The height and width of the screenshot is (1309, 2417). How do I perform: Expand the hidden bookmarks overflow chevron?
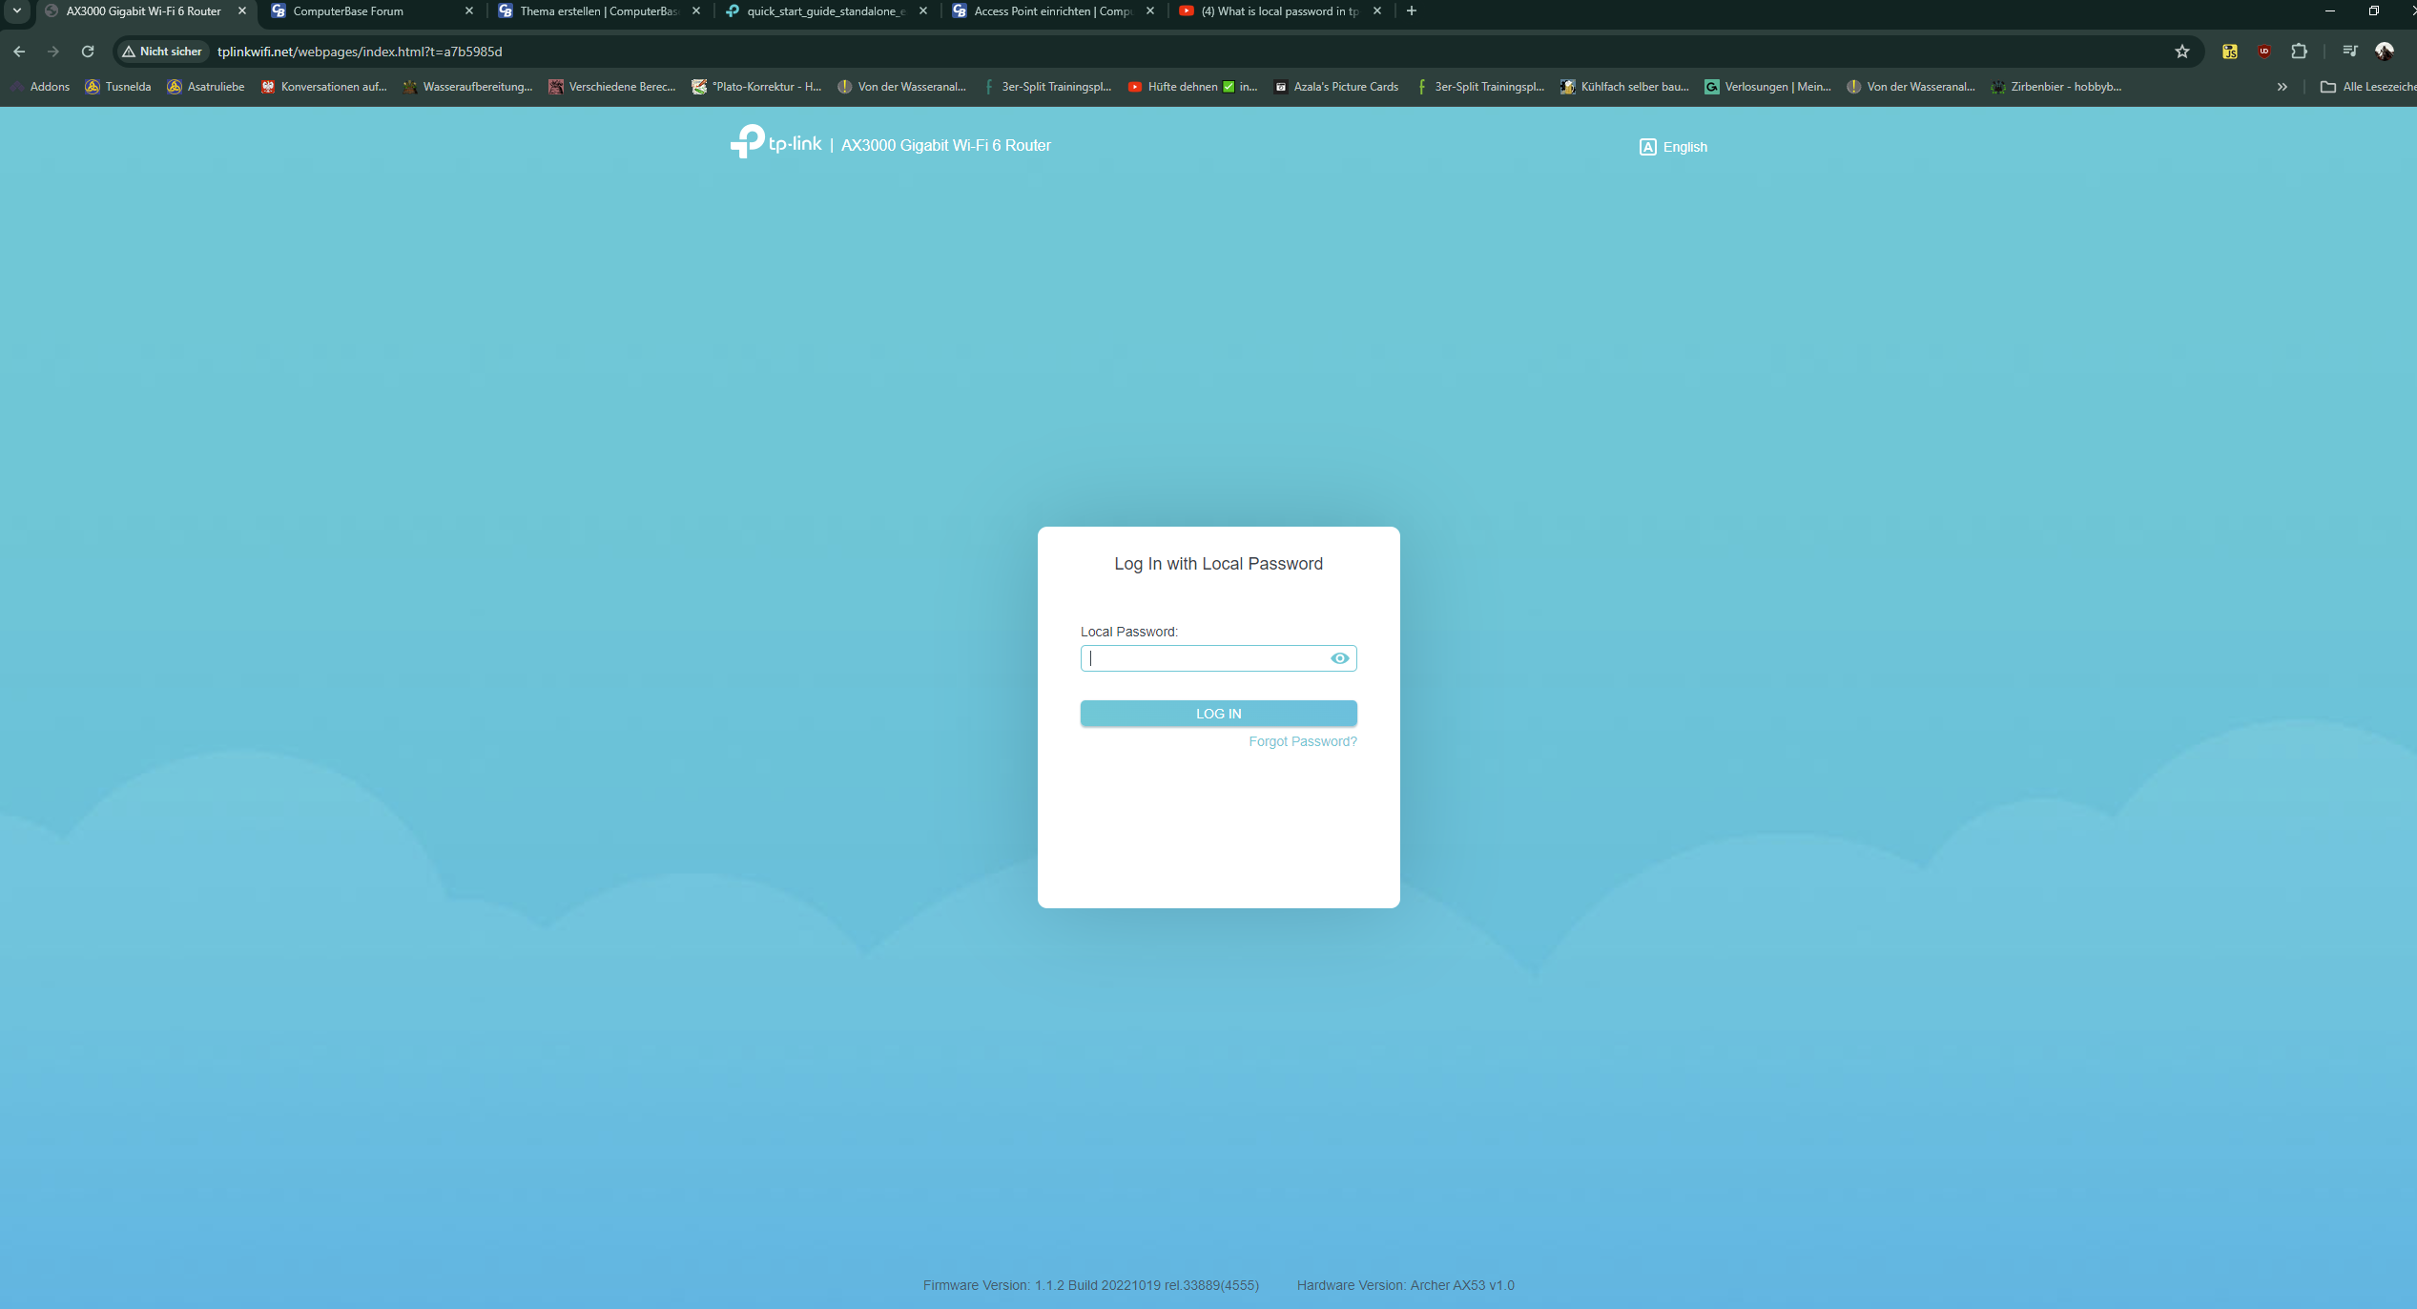2282,87
